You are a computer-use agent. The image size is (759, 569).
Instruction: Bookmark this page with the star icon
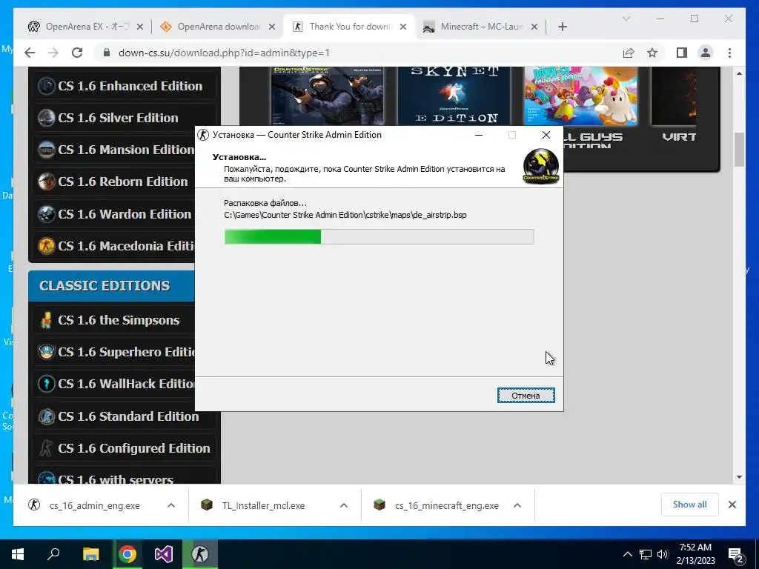tap(652, 53)
